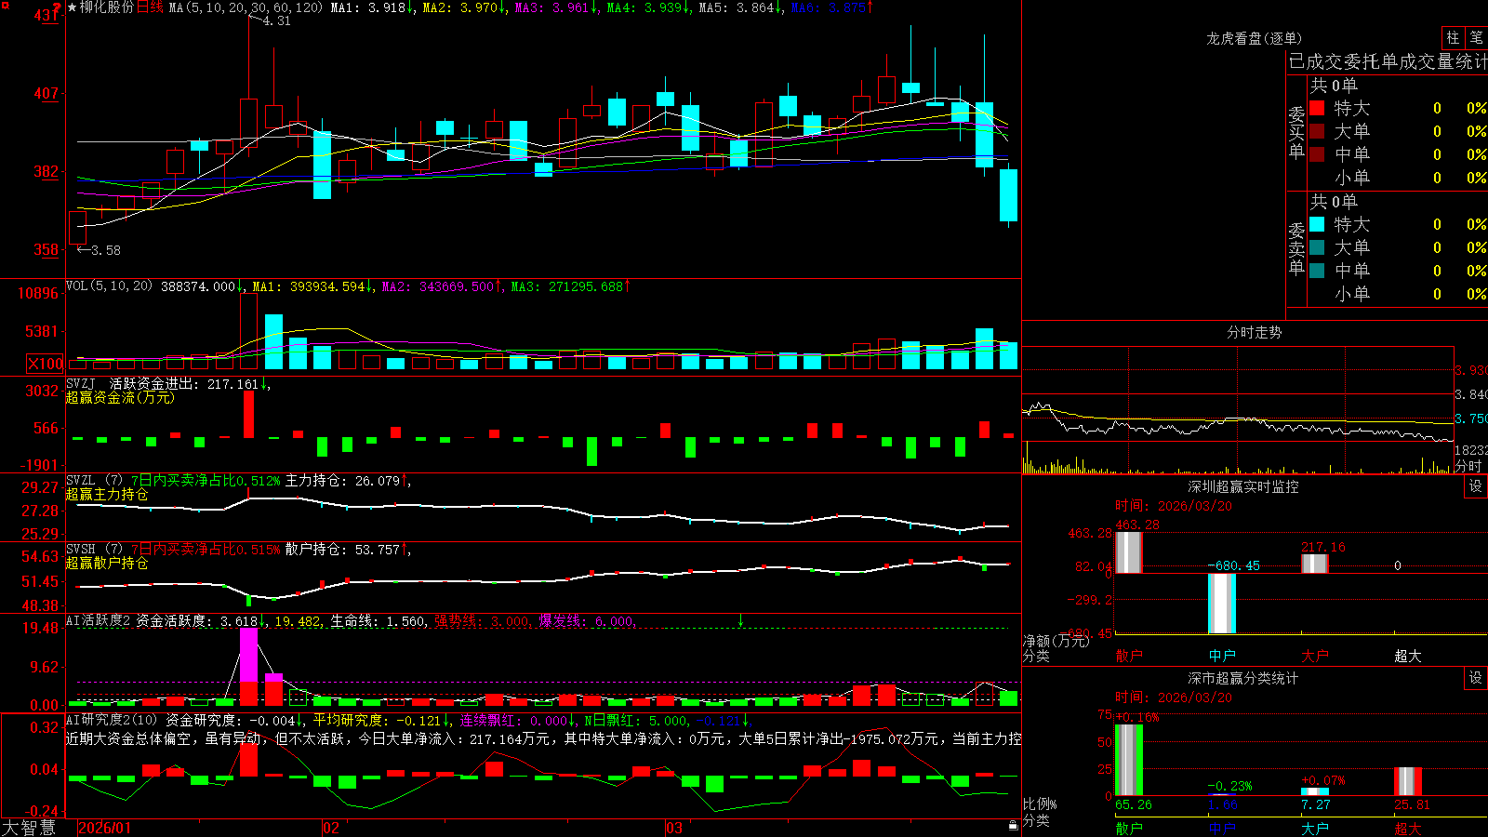Click the 柱 bar-view button
The height and width of the screenshot is (837, 1488).
[x=1453, y=37]
